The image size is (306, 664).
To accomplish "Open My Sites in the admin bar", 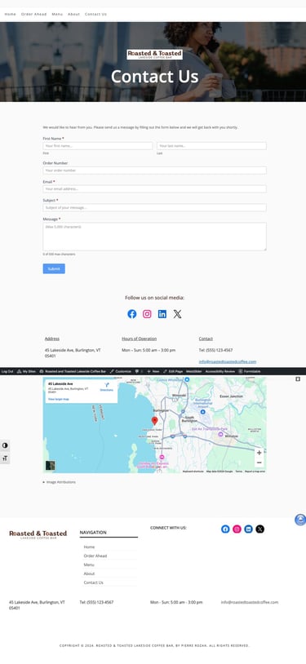I will [x=26, y=371].
